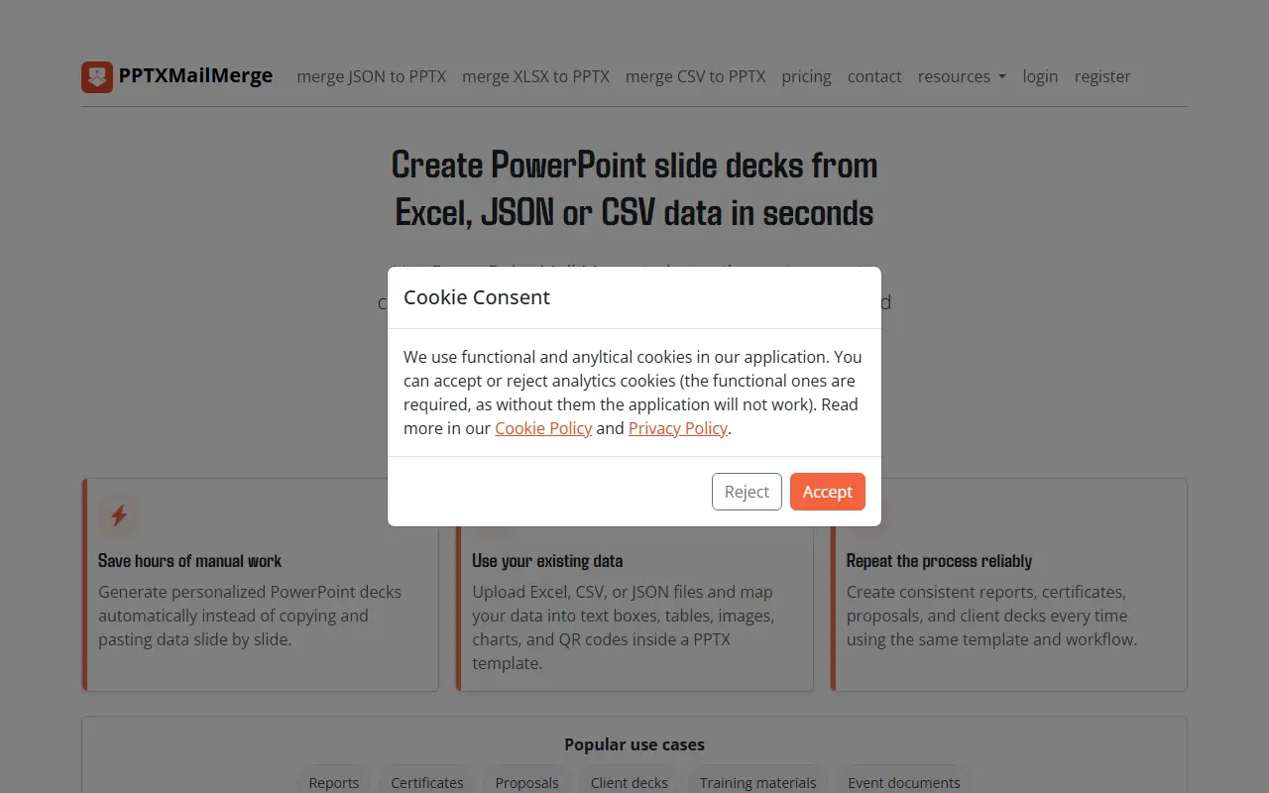Go to merge XLSX to PPTX
This screenshot has width=1269, height=793.
pyautogui.click(x=536, y=76)
